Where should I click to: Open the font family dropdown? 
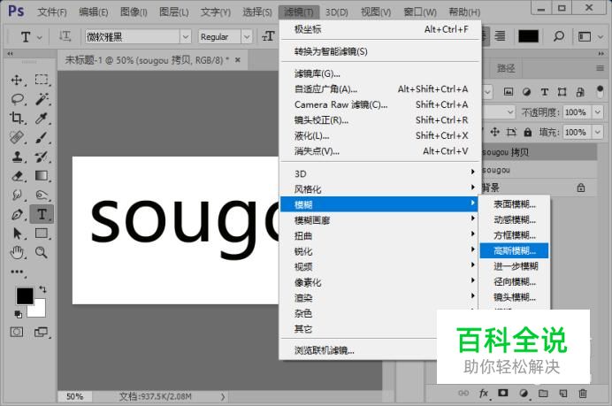pos(186,37)
